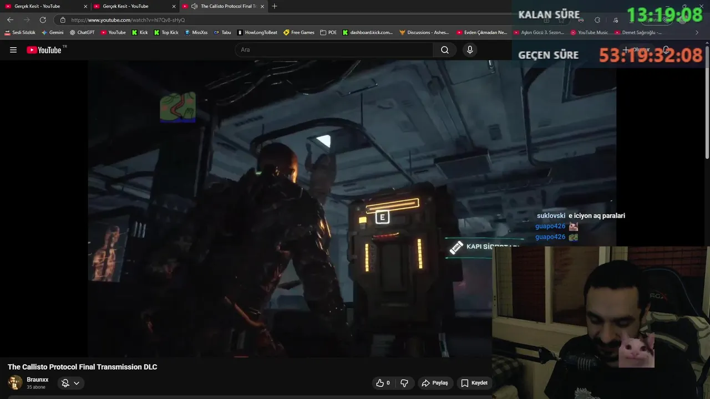This screenshot has width=710, height=399.
Task: Go back to the previous page
Action: click(x=10, y=20)
